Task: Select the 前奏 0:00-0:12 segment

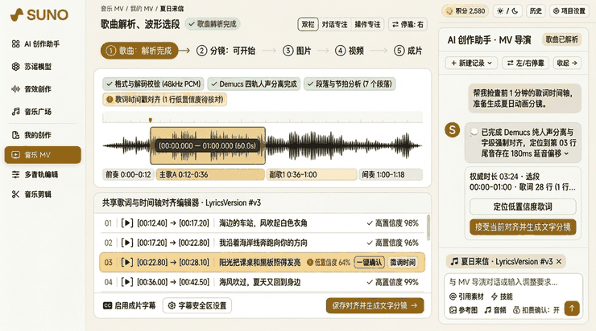Action: pyautogui.click(x=128, y=175)
